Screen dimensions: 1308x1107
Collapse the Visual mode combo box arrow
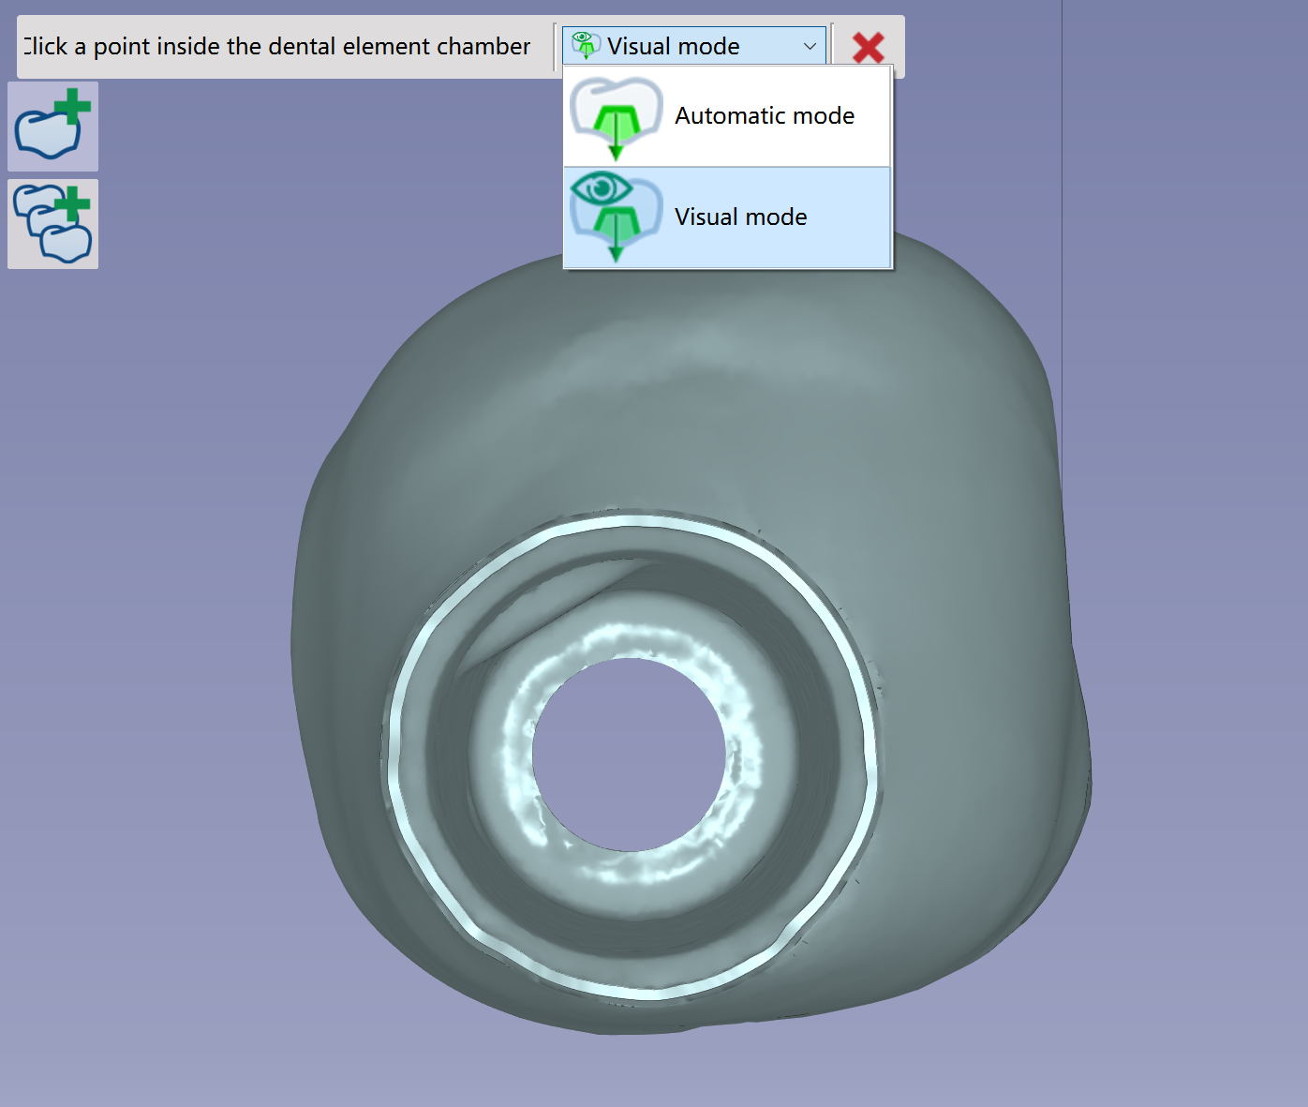click(x=810, y=46)
